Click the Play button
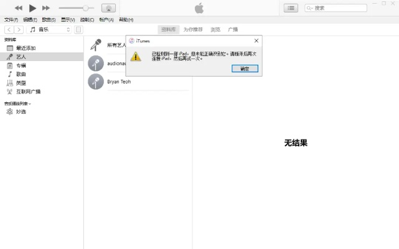Image resolution: width=399 pixels, height=249 pixels. click(32, 8)
